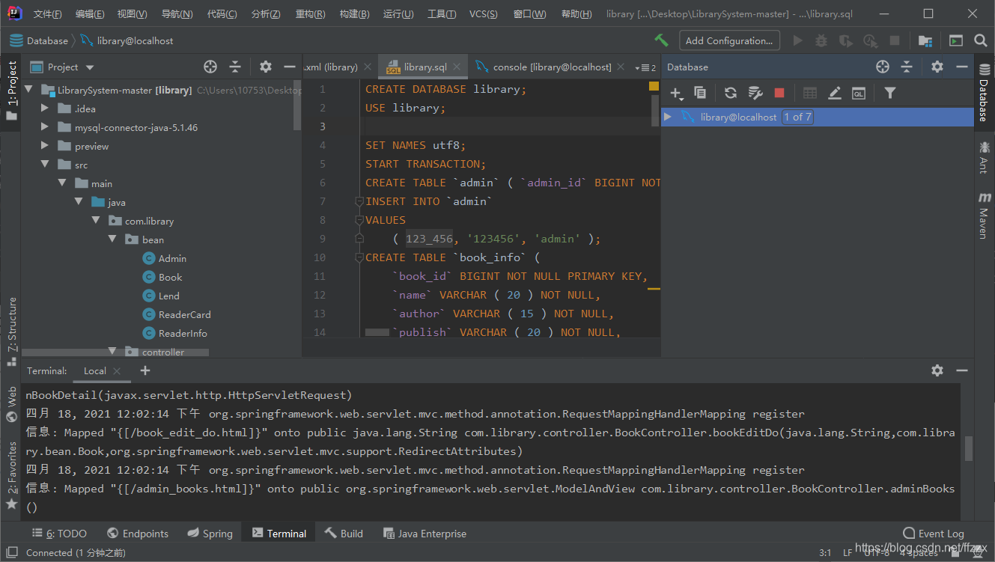The height and width of the screenshot is (562, 995).
Task: Collapse the bean package
Action: coord(112,239)
